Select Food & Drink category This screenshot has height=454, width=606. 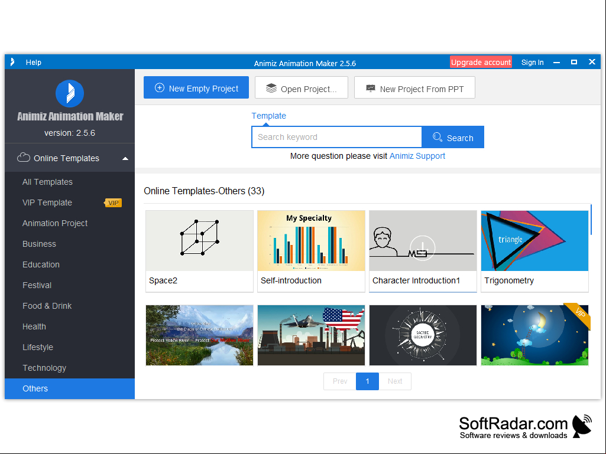point(70,306)
